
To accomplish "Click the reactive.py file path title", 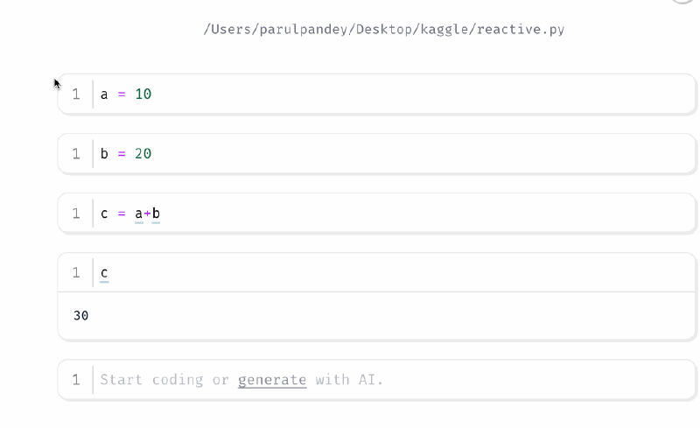I will (383, 29).
